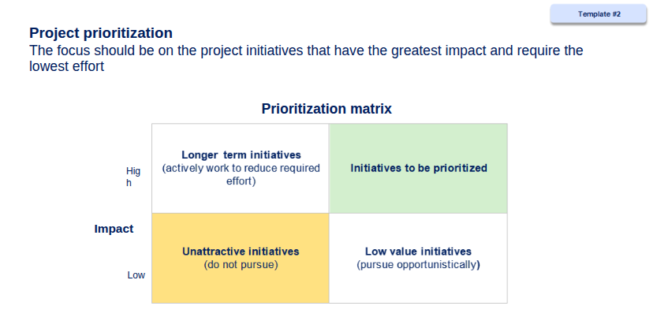661x336 pixels.
Task: Click the 'Unattractive initiatives' bold heading
Action: (x=241, y=252)
